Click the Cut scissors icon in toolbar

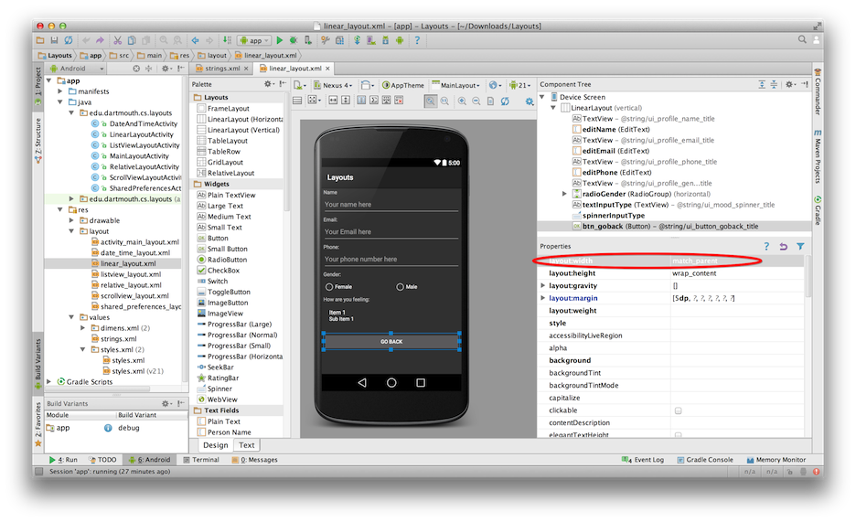tap(117, 41)
